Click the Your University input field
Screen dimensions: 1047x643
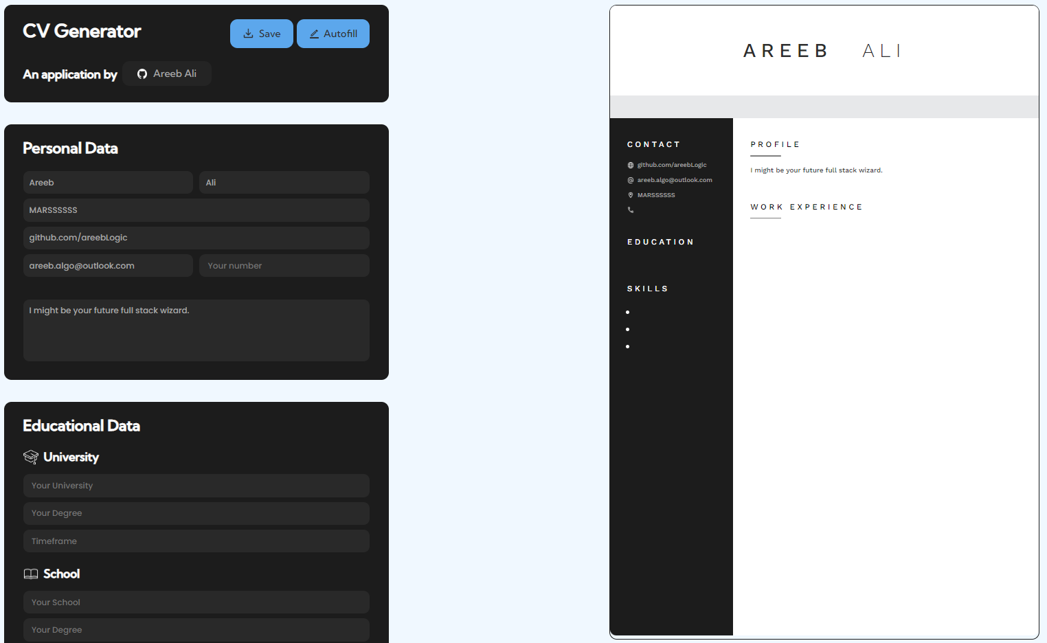196,485
